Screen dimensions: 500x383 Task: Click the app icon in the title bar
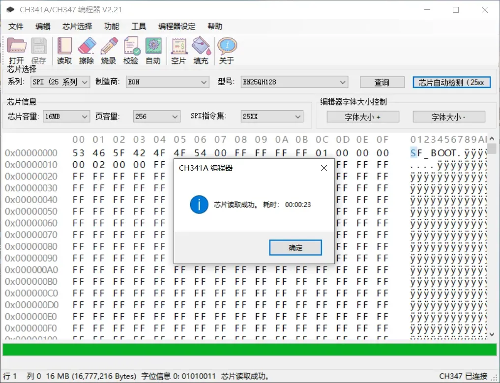tap(10, 9)
